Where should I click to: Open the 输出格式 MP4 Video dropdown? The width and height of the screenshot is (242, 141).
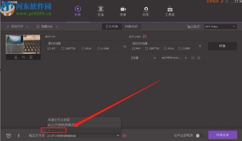click(x=220, y=27)
